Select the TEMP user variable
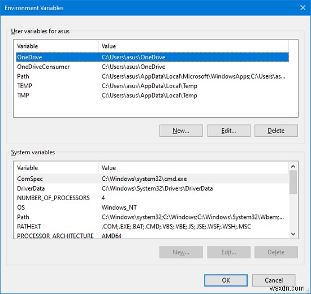 (x=152, y=86)
